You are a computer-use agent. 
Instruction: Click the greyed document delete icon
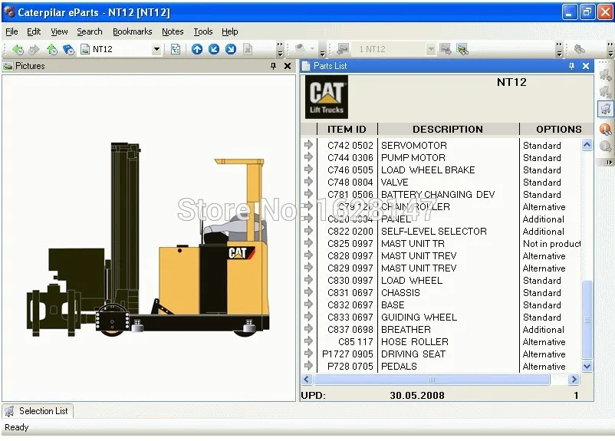[x=248, y=49]
